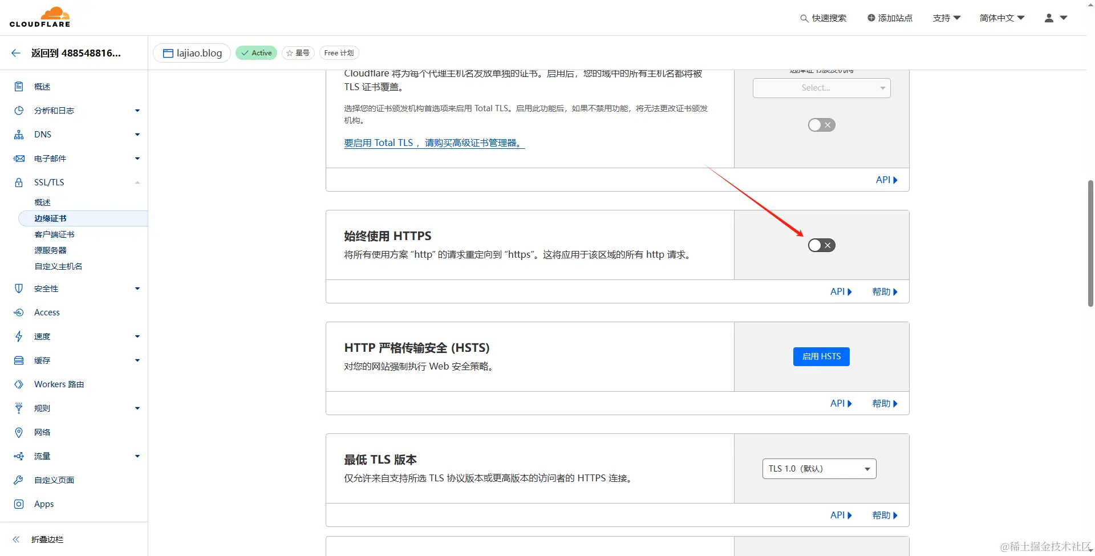Click the 速度 lightning bolt icon
The image size is (1095, 556).
(19, 336)
